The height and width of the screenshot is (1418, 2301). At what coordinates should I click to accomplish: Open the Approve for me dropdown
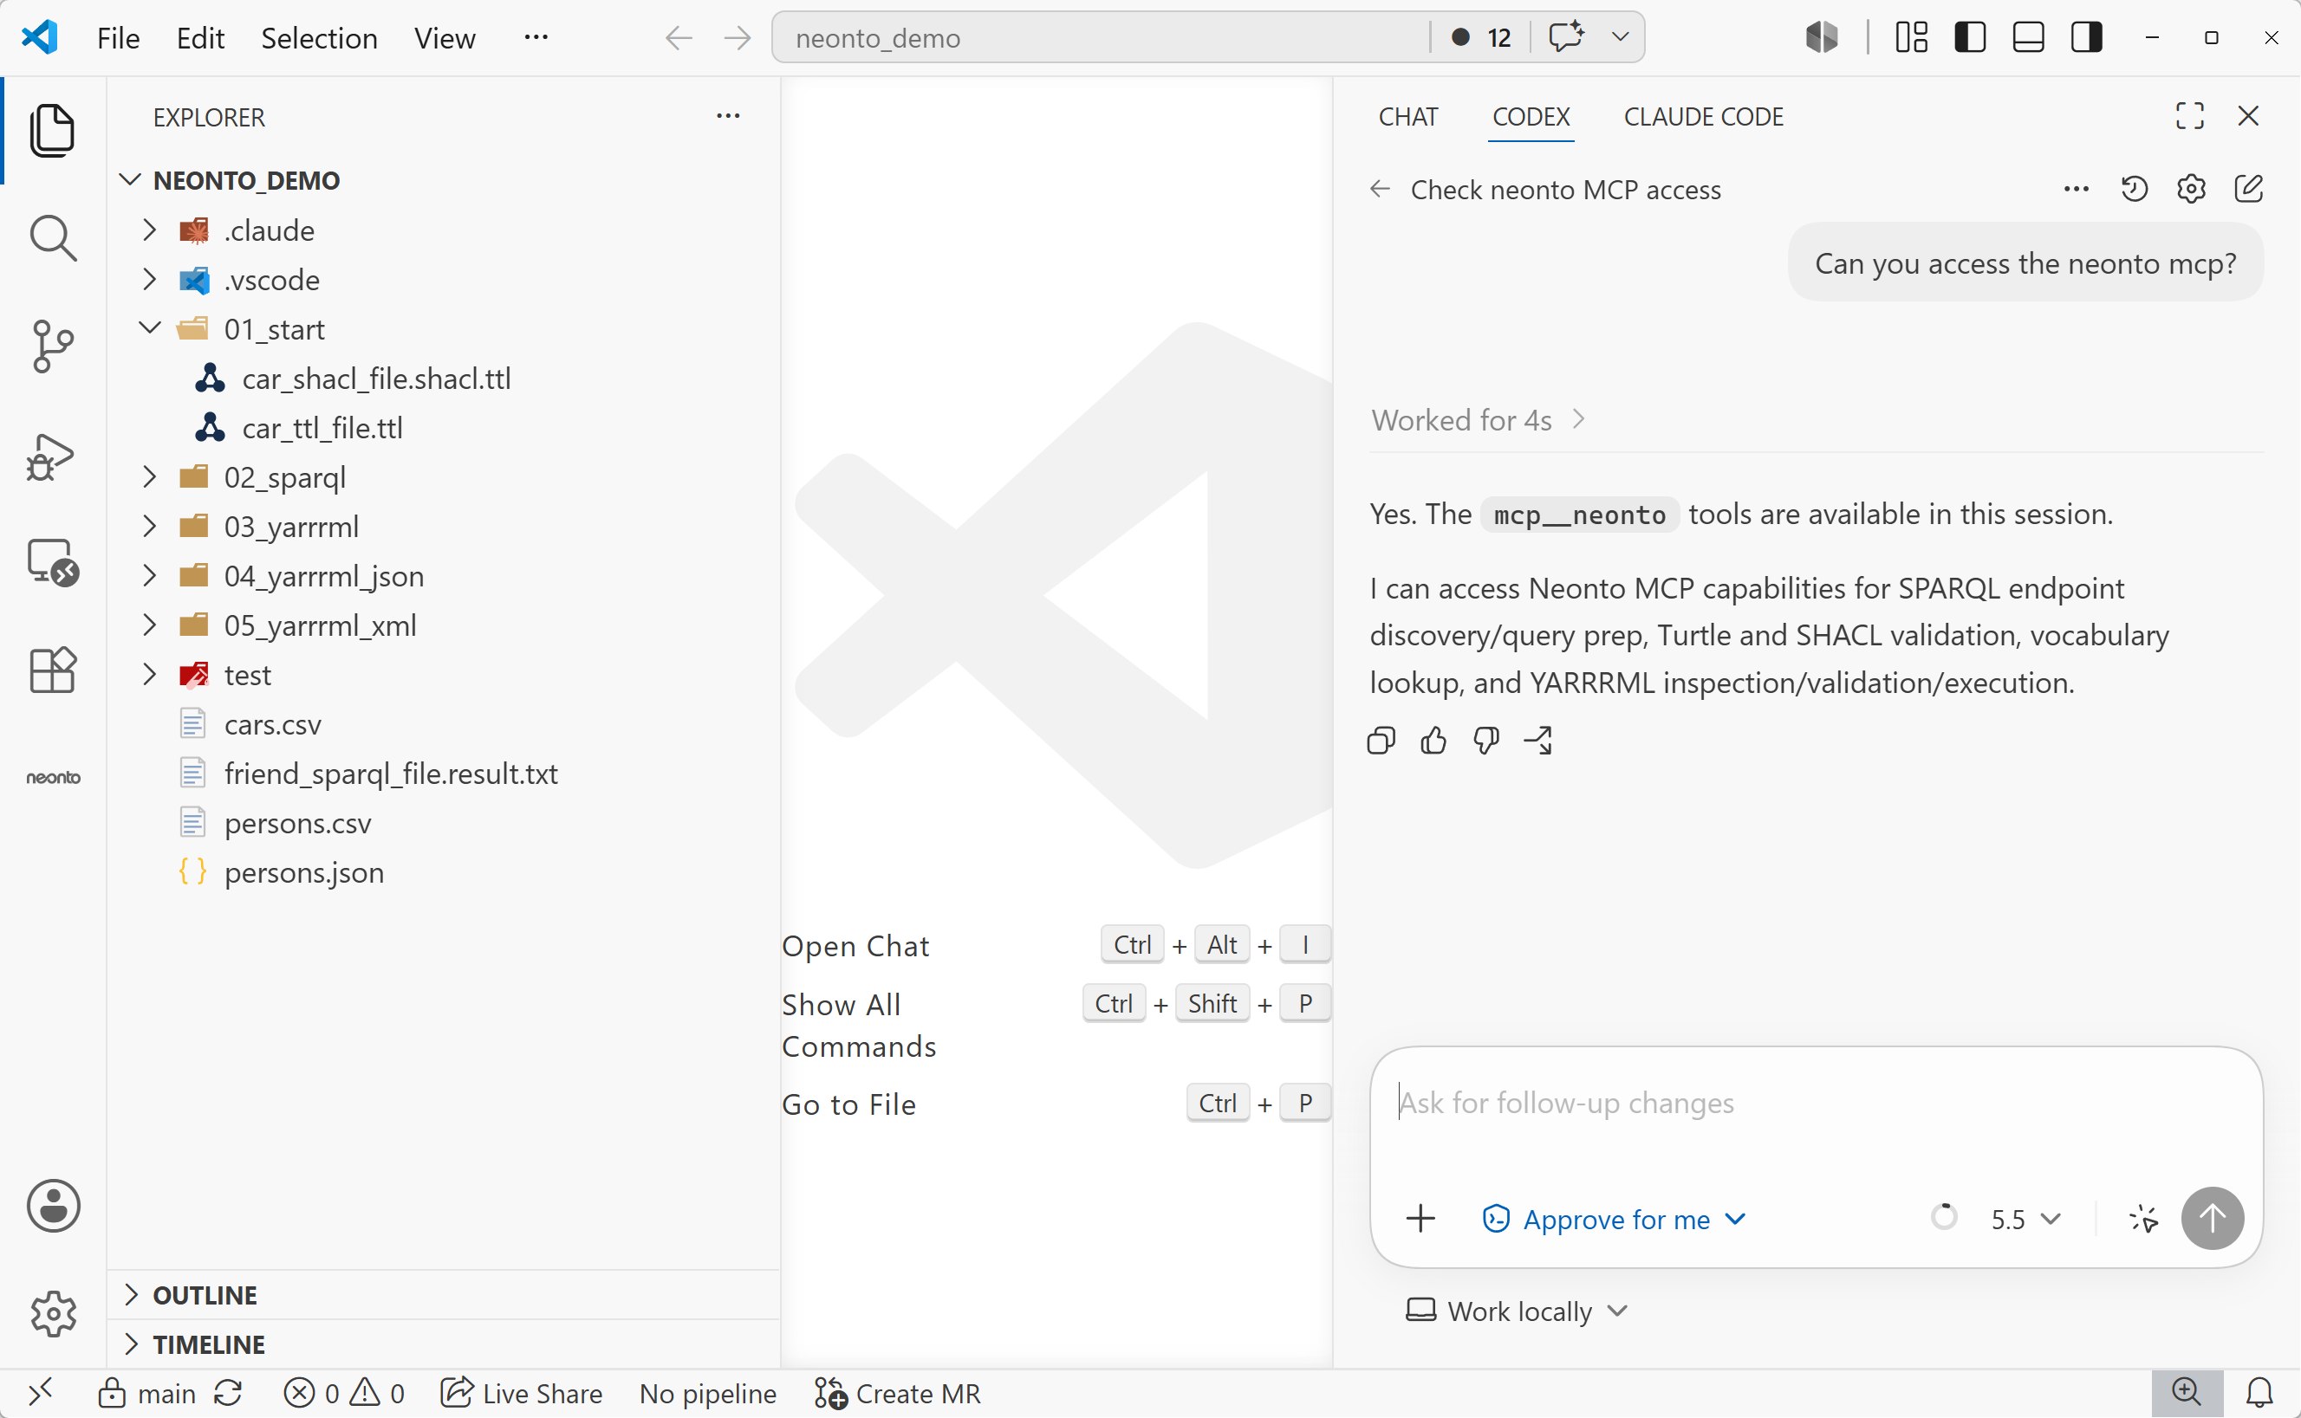(1614, 1219)
